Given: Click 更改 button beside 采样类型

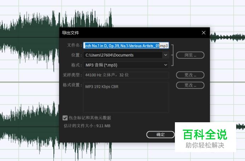Looking at the screenshot, I should (190, 75).
